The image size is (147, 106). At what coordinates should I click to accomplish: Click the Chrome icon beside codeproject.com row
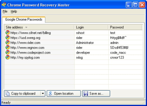8,53
